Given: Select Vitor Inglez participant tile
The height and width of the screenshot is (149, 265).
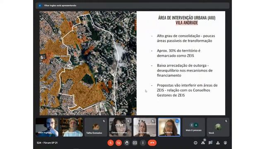Looking at the screenshot, I should click(47, 127).
